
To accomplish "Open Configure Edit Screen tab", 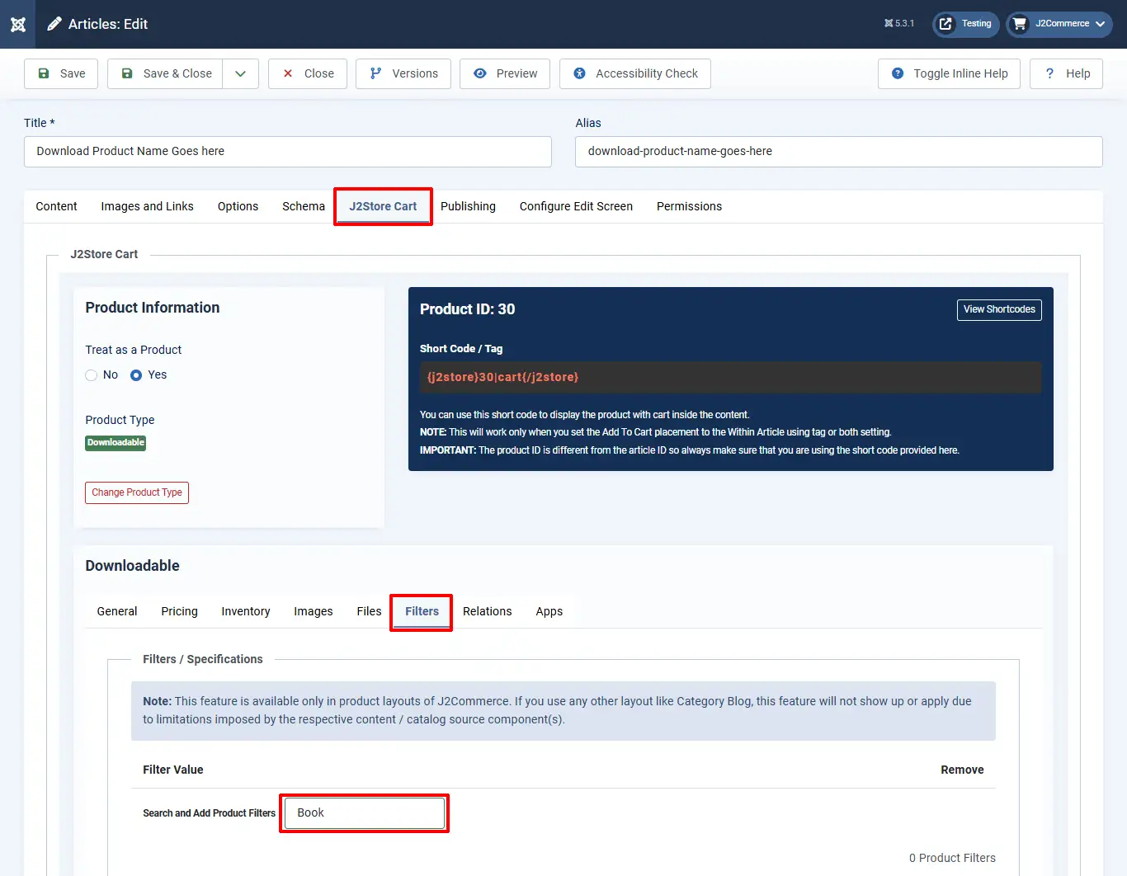I will pos(576,206).
